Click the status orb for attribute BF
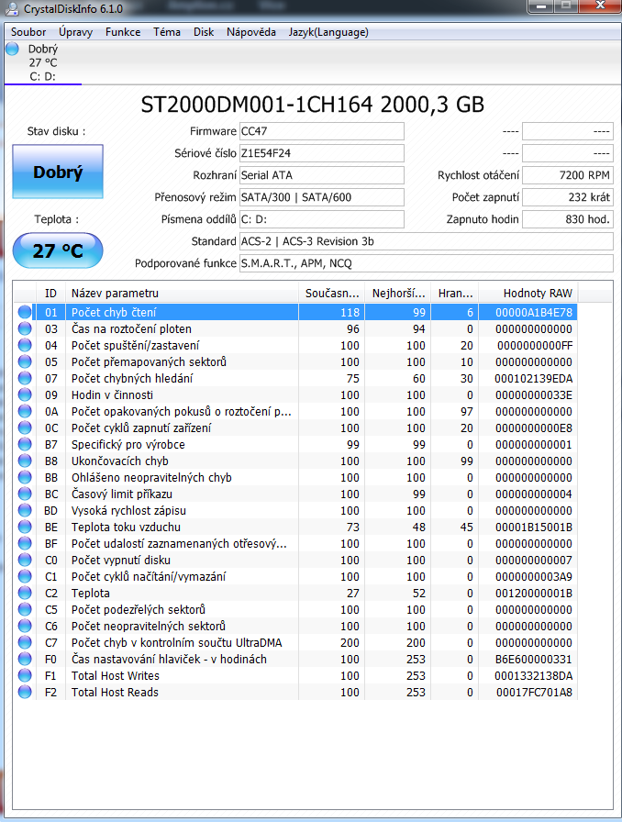The image size is (622, 822). click(25, 544)
